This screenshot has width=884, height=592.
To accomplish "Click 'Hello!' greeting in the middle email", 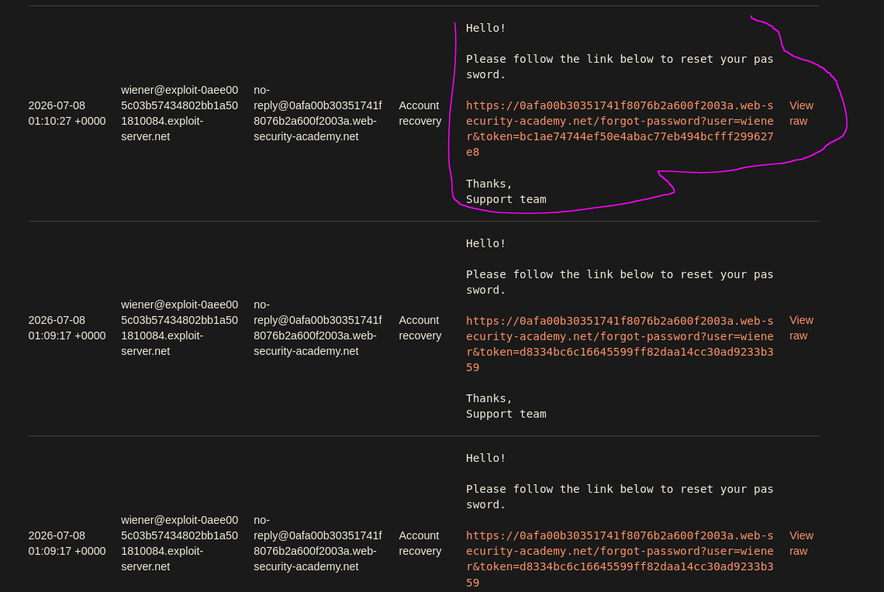I will tap(485, 243).
